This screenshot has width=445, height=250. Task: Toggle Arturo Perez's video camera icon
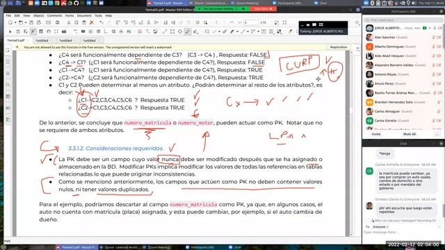(x=439, y=83)
